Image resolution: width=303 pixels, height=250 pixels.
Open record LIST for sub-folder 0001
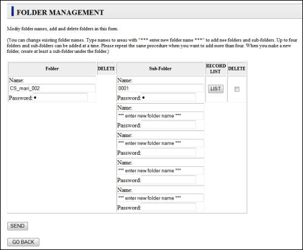(x=216, y=89)
